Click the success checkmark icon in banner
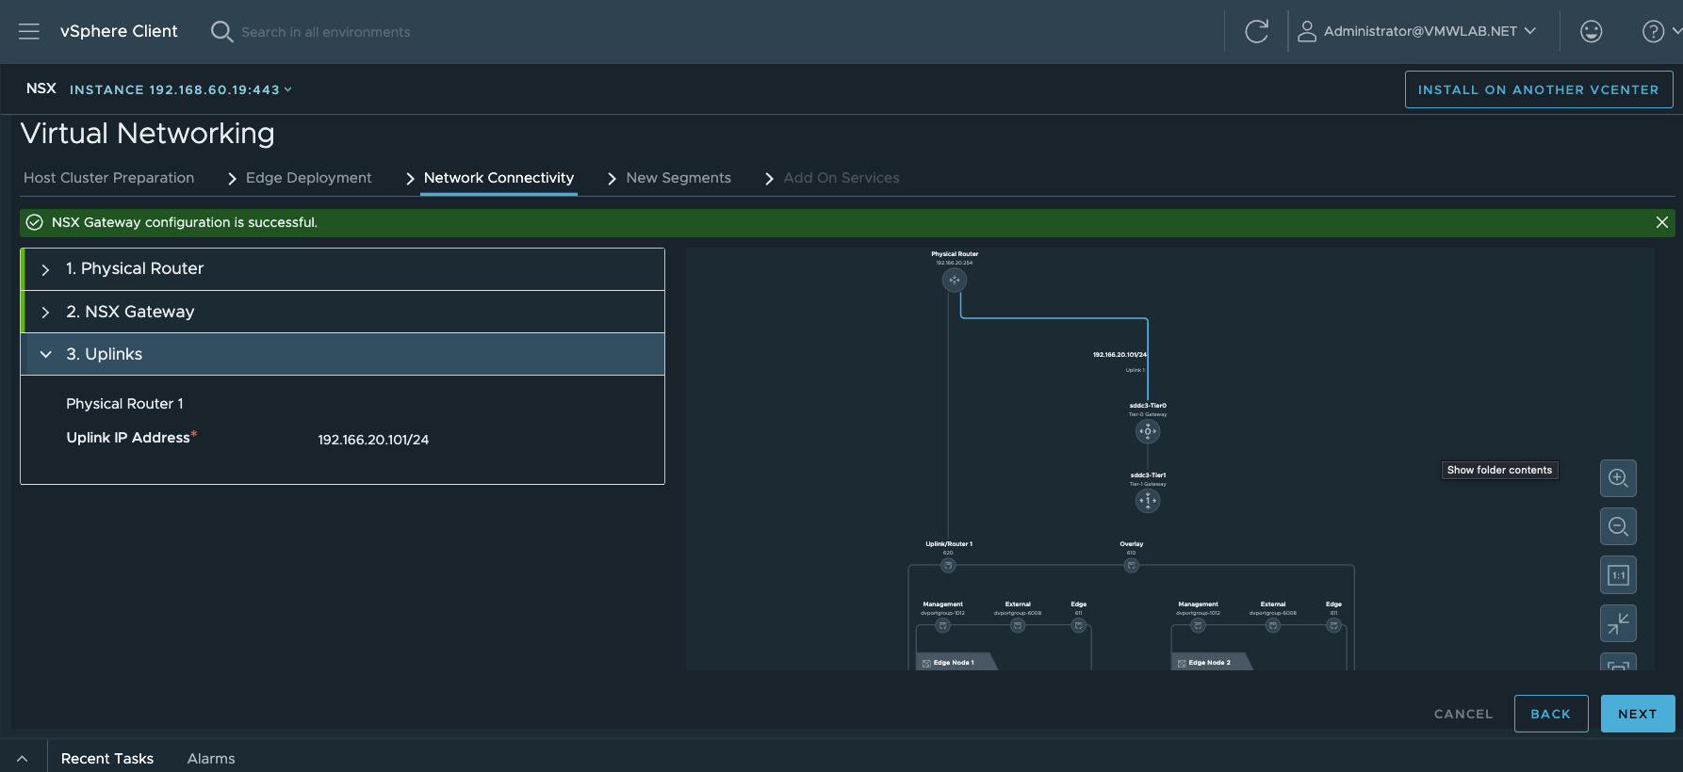Image resolution: width=1683 pixels, height=772 pixels. click(35, 222)
